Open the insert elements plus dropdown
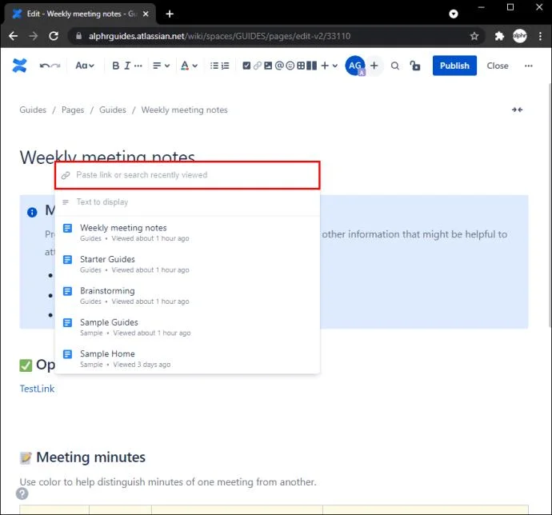This screenshot has width=552, height=515. pyautogui.click(x=329, y=66)
